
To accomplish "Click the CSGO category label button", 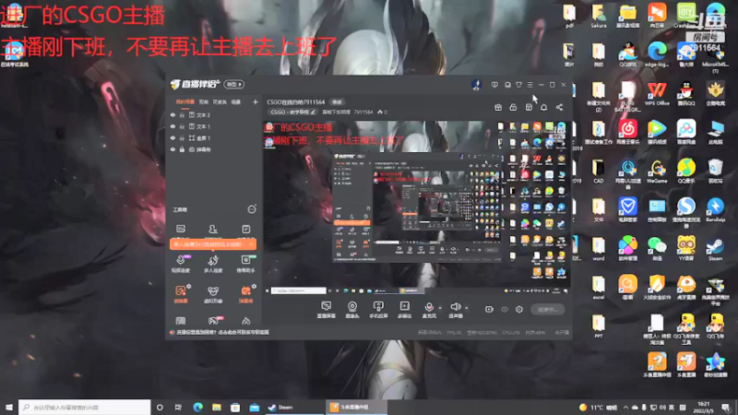I will pyautogui.click(x=292, y=113).
